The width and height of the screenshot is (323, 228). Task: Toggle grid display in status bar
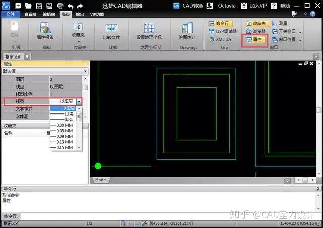point(130,223)
